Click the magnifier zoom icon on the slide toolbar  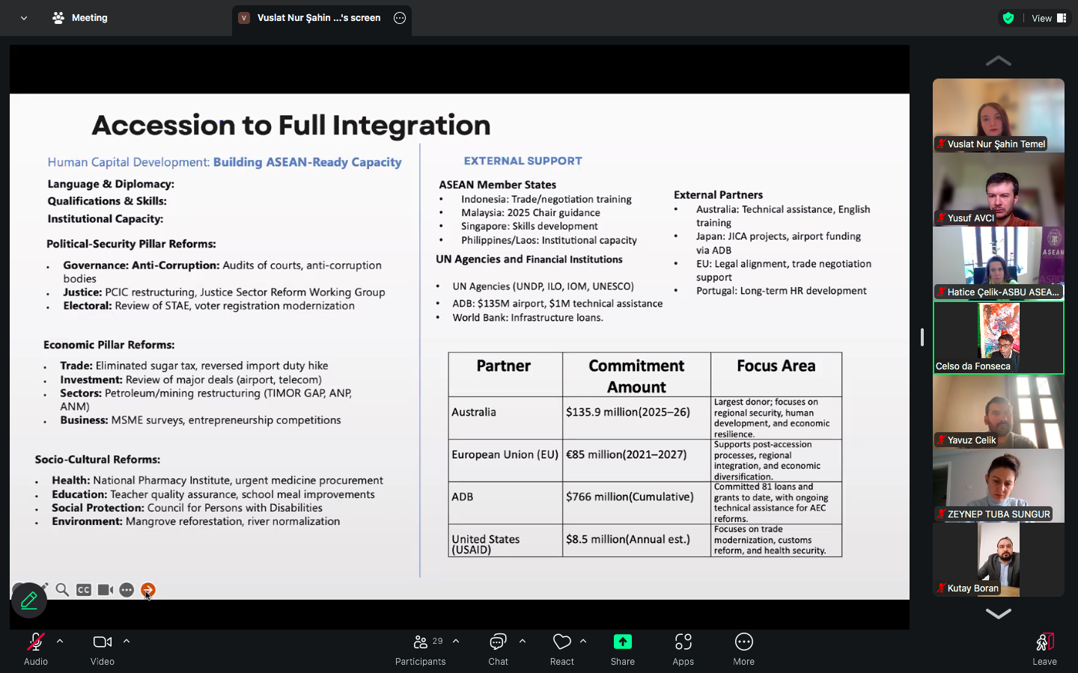tap(62, 590)
